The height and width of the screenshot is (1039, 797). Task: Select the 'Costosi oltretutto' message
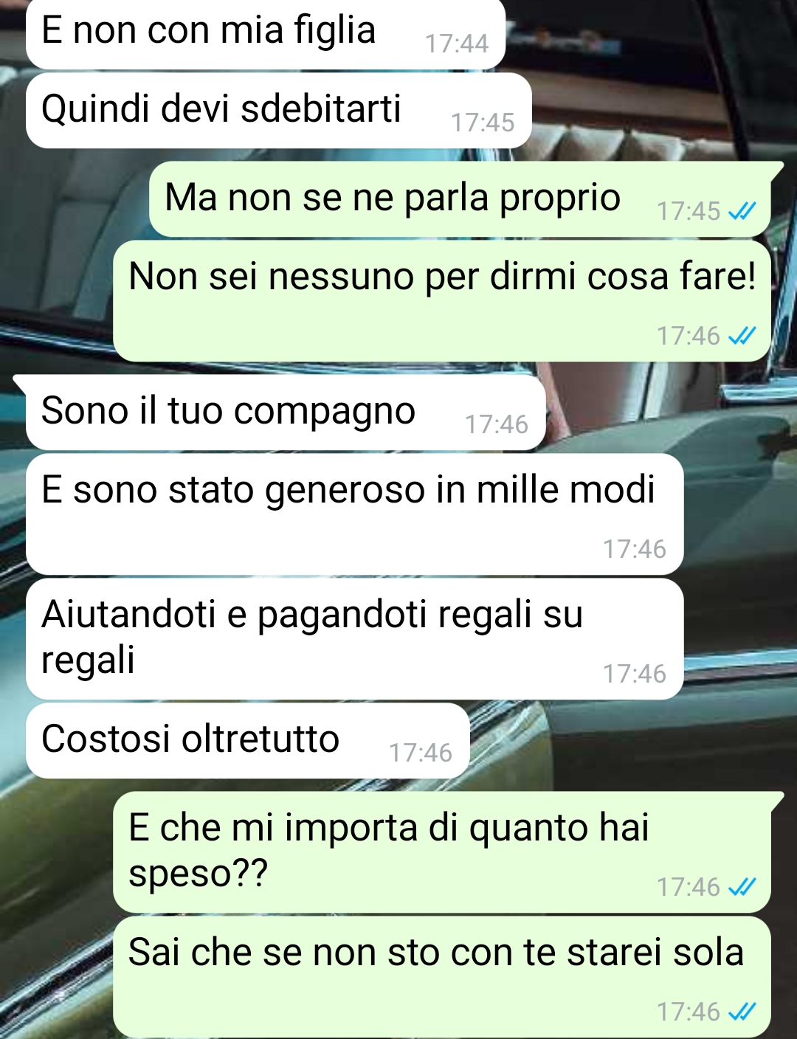(x=248, y=741)
